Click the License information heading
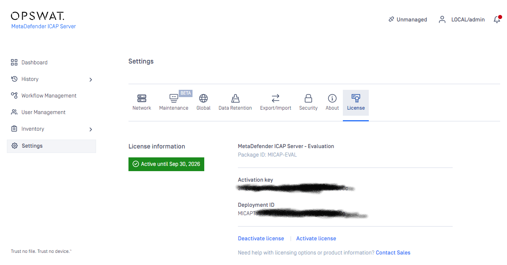Image resolution: width=507 pixels, height=265 pixels. [x=157, y=146]
